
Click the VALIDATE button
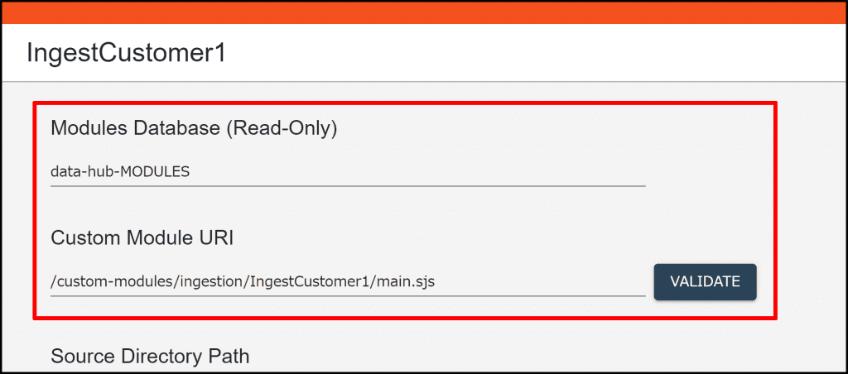click(x=705, y=281)
